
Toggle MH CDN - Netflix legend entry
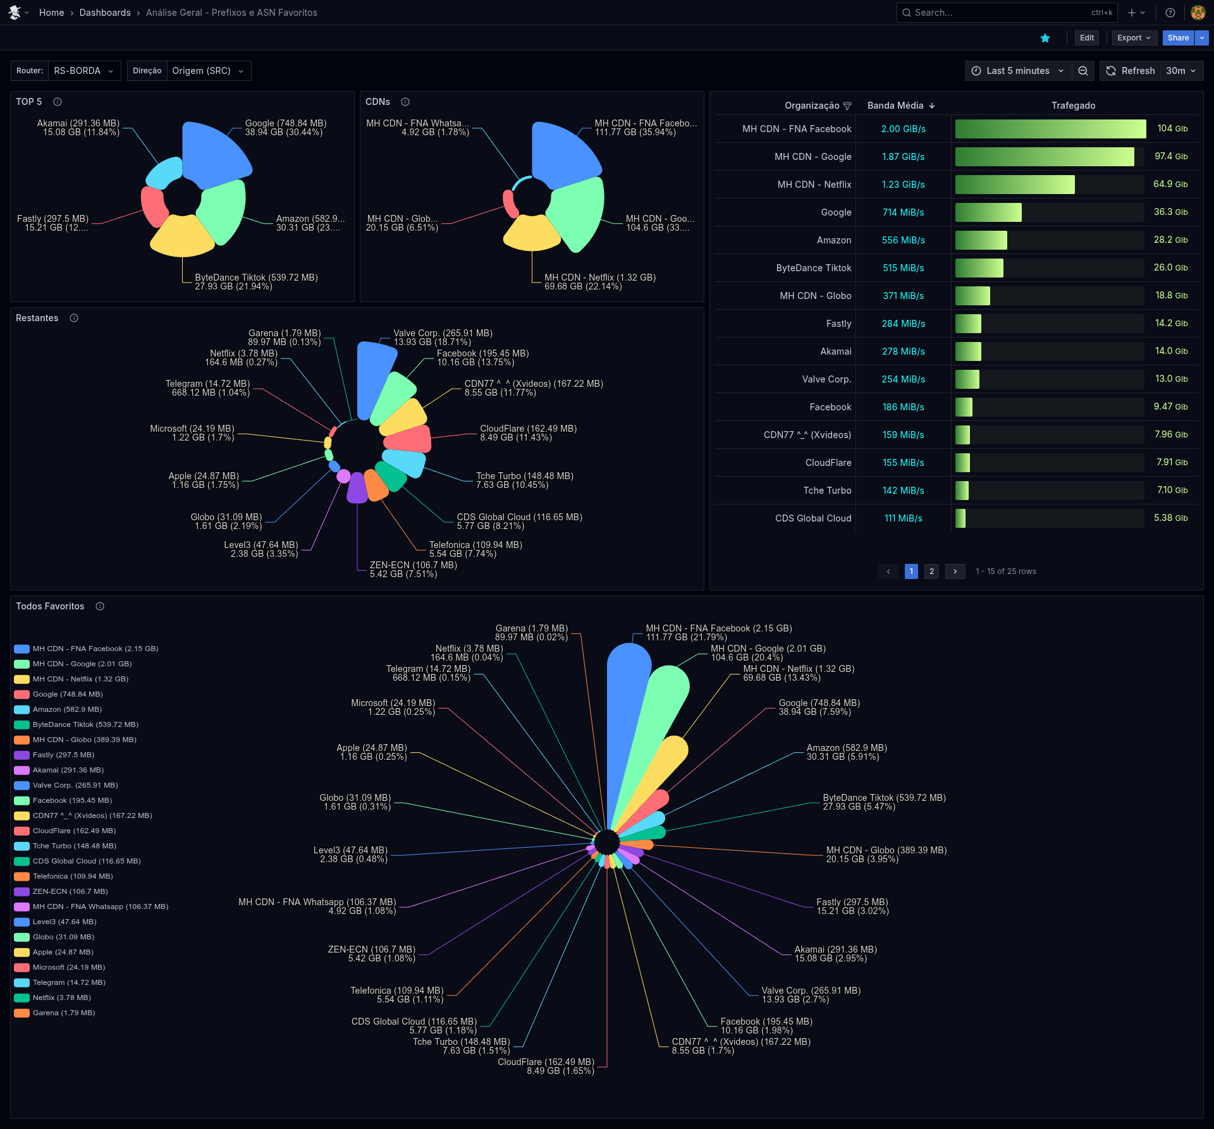click(80, 679)
